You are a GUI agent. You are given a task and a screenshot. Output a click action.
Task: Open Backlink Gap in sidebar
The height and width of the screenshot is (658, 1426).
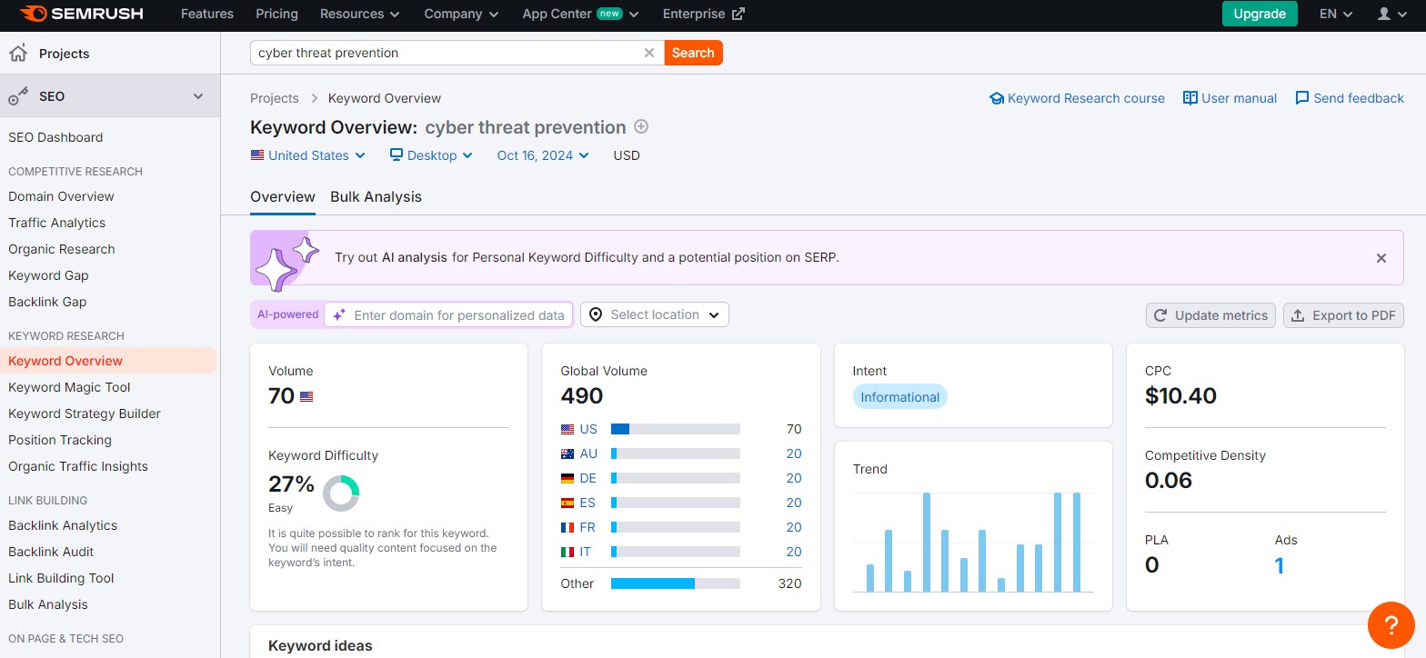coord(47,302)
